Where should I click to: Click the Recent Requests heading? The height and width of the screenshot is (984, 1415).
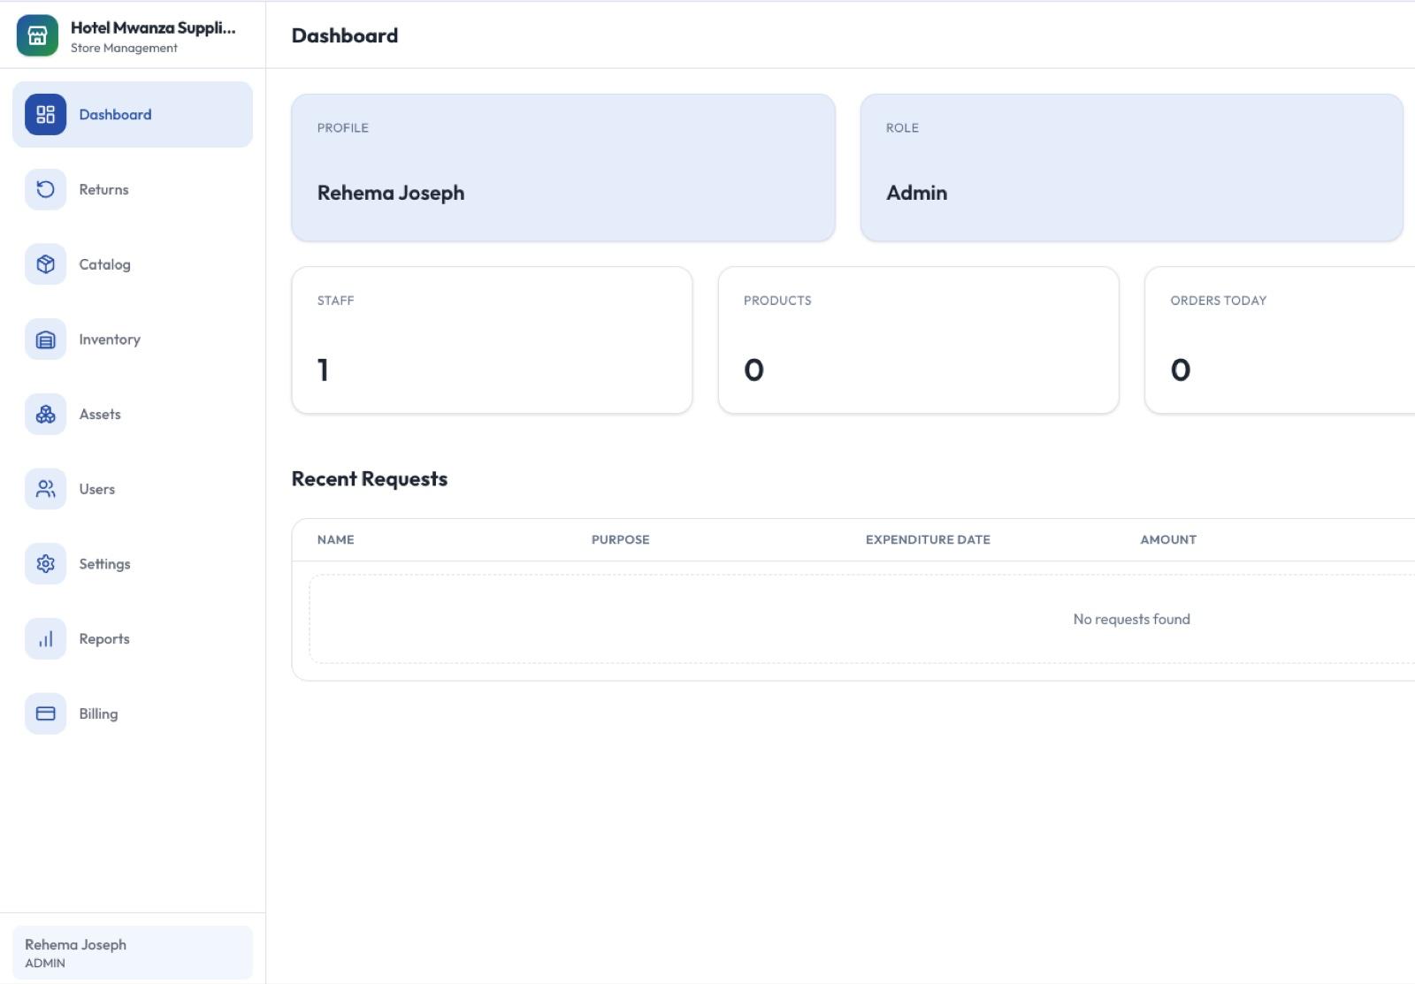click(x=370, y=479)
